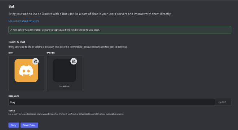Click the Bot page heading
The width and height of the screenshot is (238, 130).
pos(12,6)
